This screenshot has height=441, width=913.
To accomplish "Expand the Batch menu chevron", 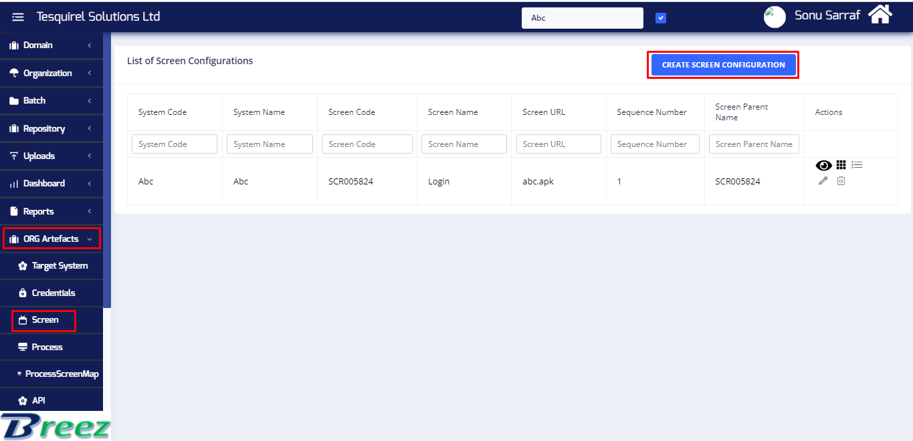I will point(90,101).
